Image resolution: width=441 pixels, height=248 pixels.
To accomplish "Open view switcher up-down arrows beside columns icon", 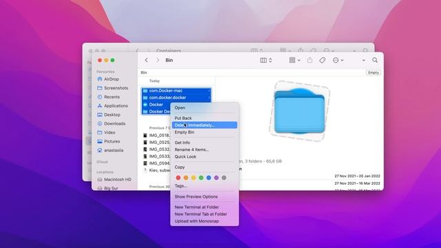I will point(270,60).
